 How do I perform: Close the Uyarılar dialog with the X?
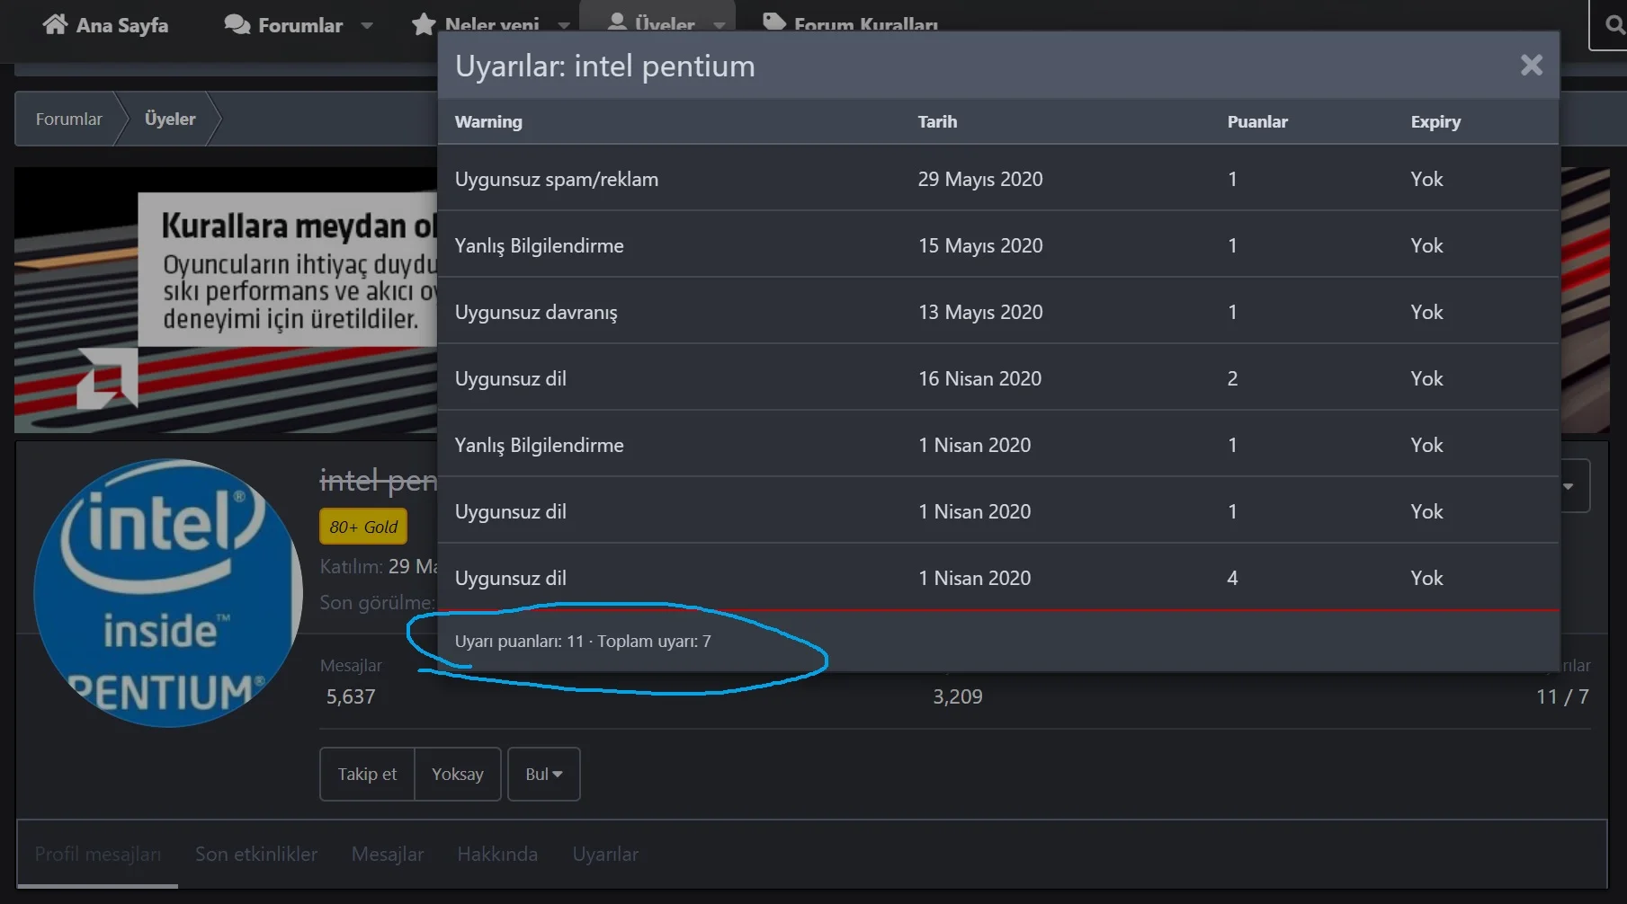(1532, 65)
